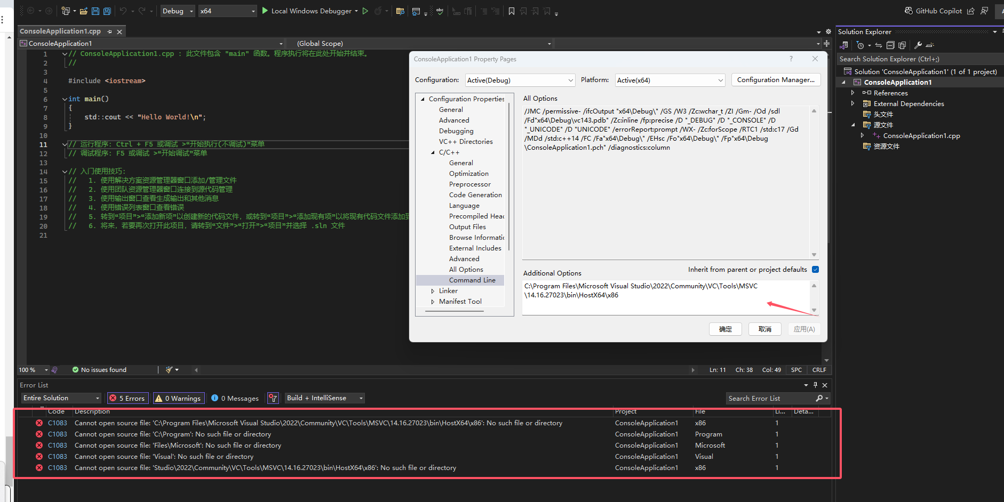The height and width of the screenshot is (502, 1004).
Task: Click Start Without Debugging outline play icon
Action: (x=365, y=11)
